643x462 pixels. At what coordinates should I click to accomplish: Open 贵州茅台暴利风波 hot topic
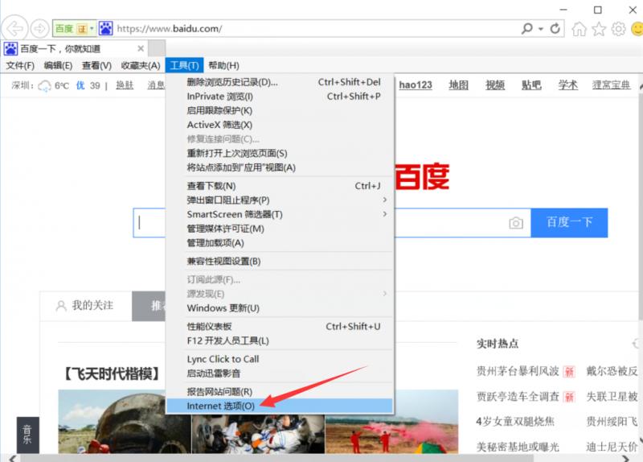point(518,371)
